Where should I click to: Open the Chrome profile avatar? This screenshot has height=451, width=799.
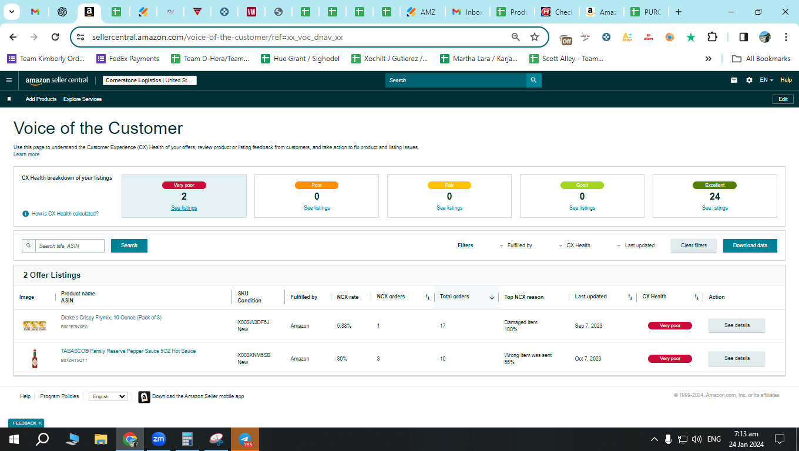[x=765, y=37]
